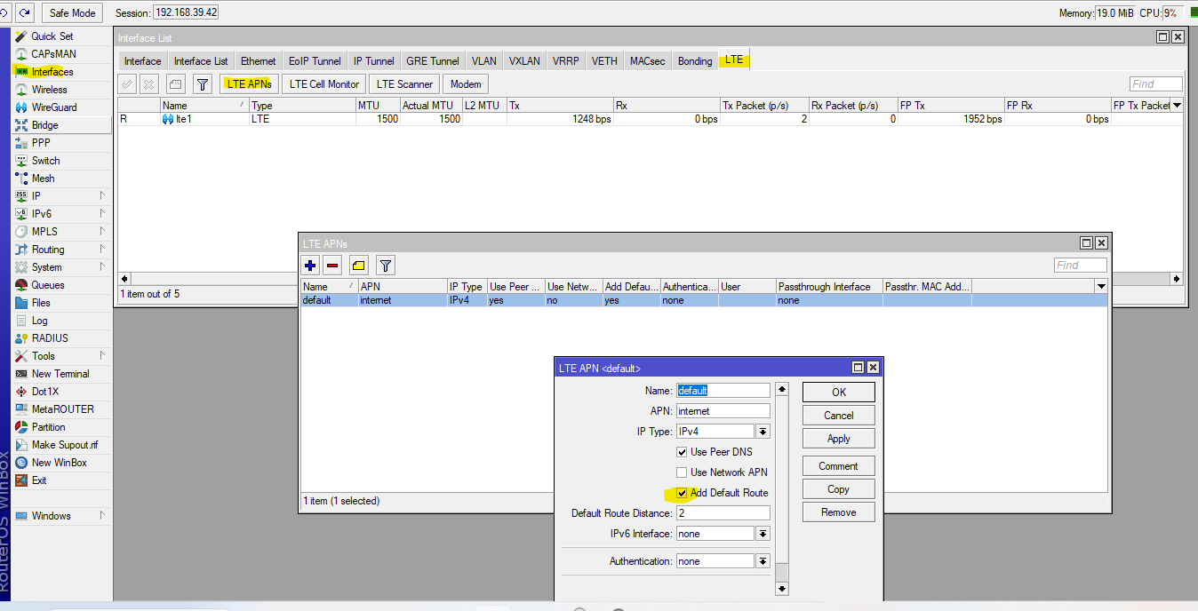Screen dimensions: 1198x611
Task: Open Quick Set from the sidebar
Action: 52,36
